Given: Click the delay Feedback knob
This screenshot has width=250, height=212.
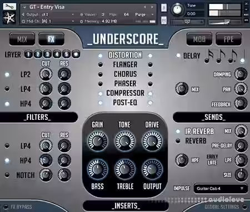Looking at the screenshot, I should [241, 103].
